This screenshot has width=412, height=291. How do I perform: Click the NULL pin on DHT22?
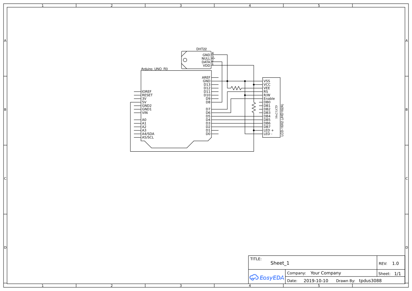206,58
